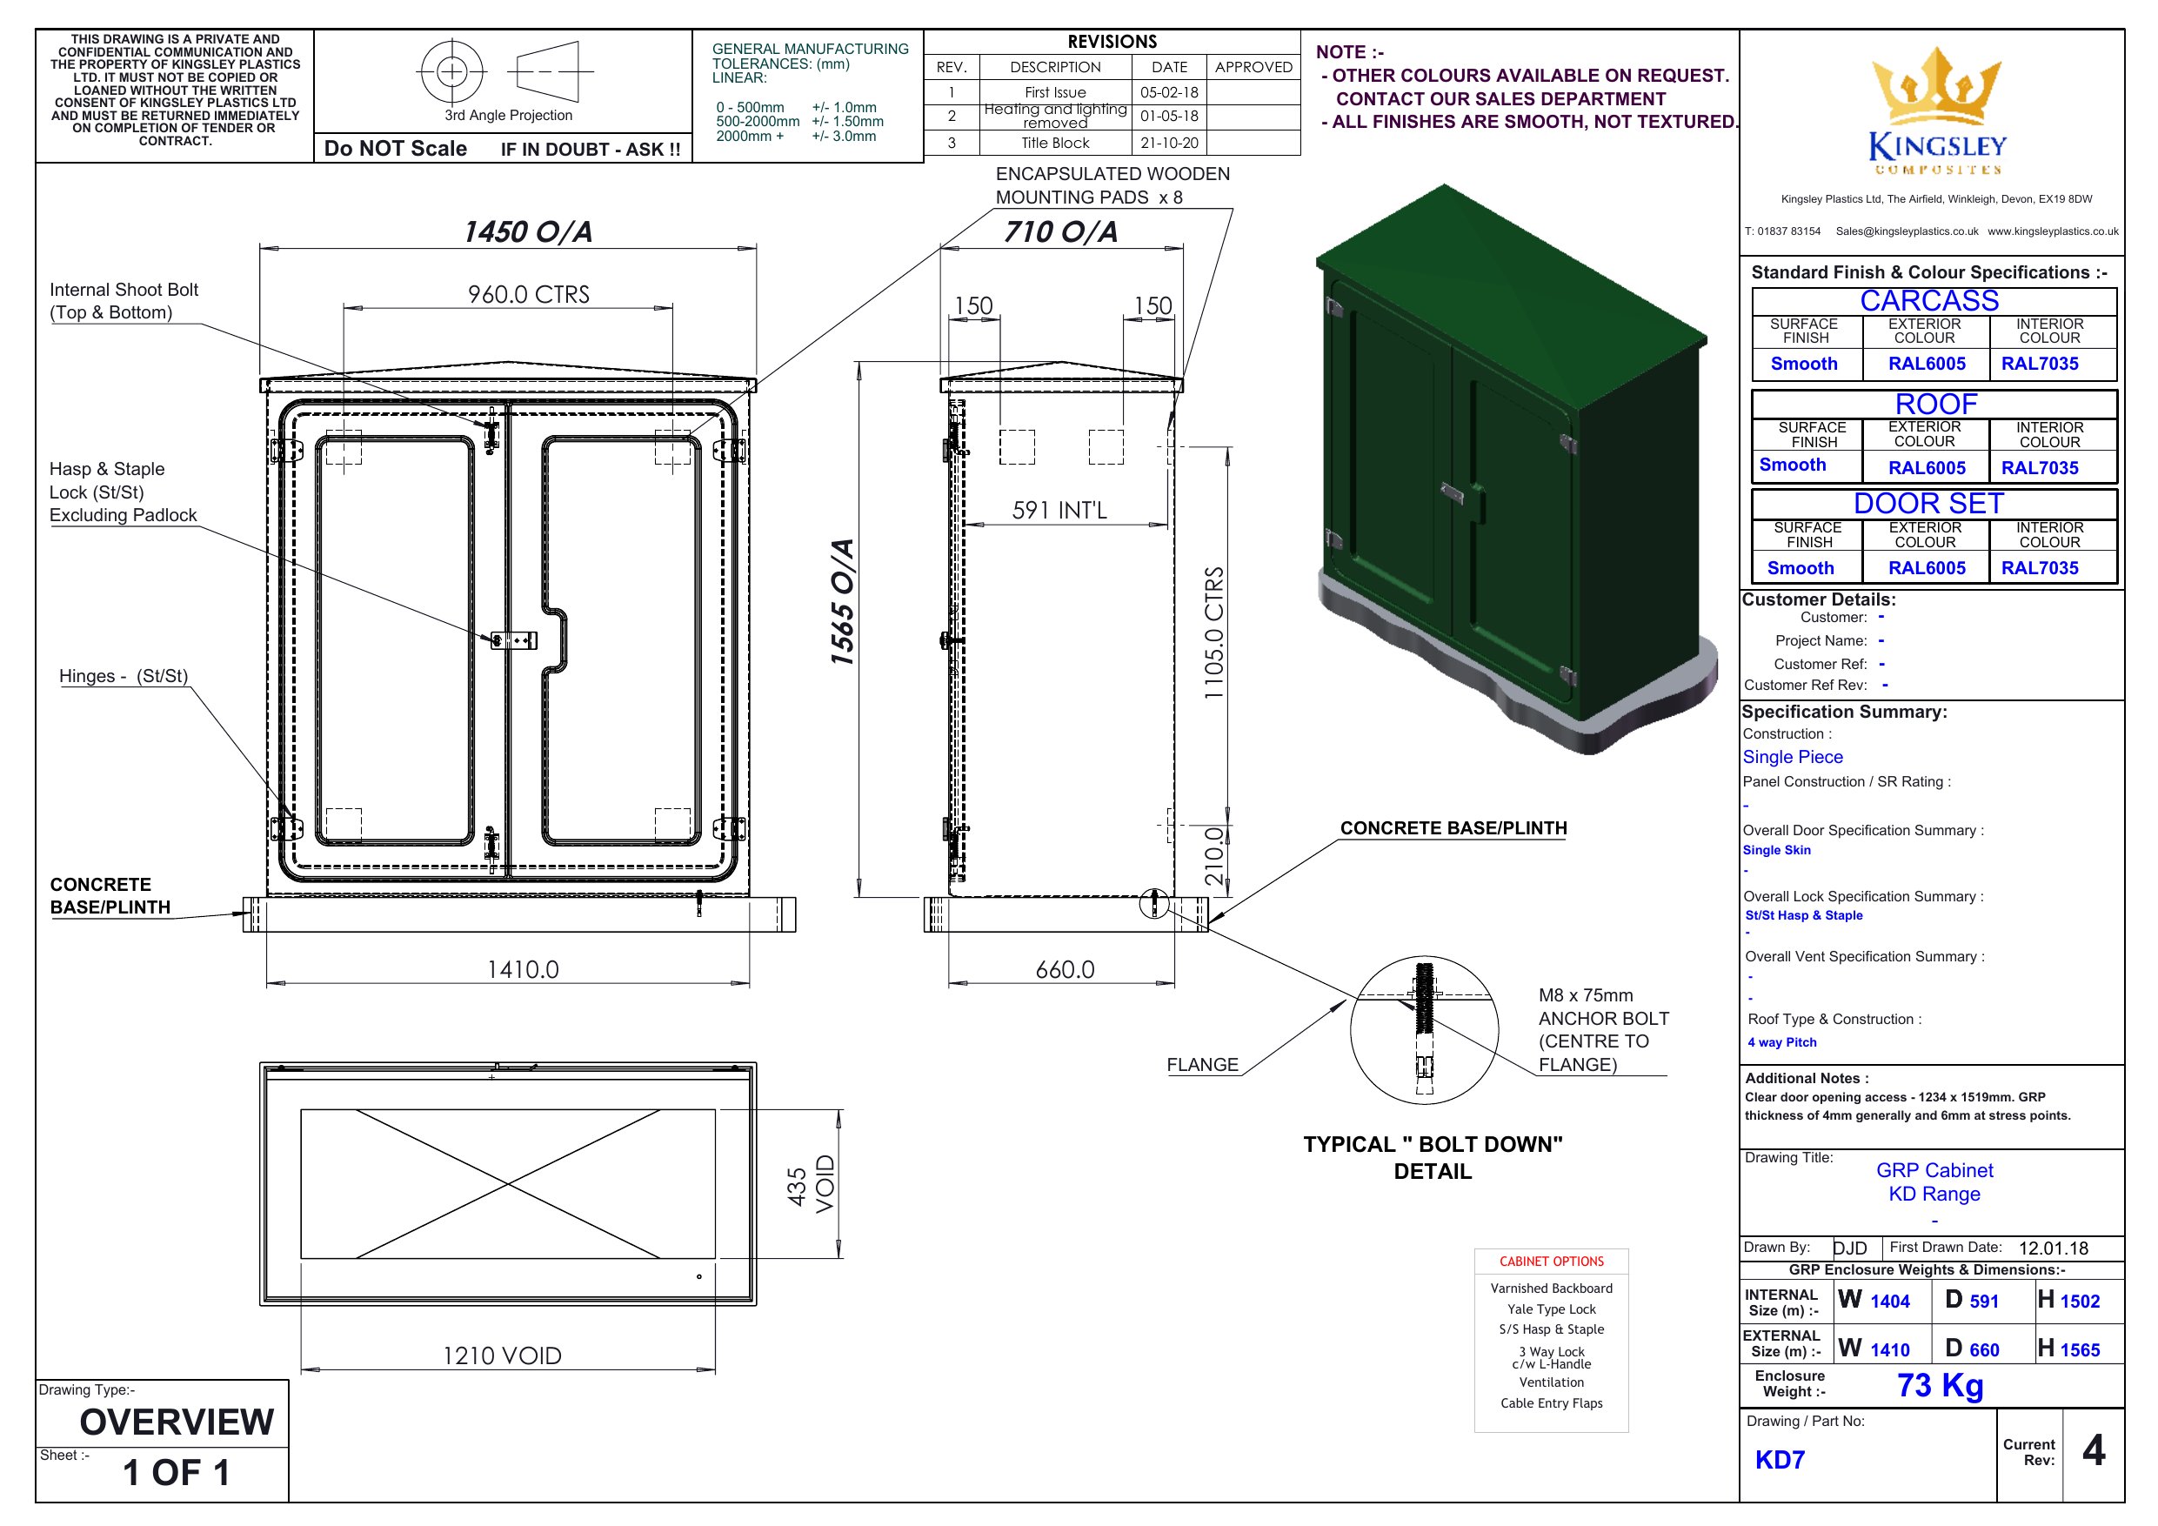Click the DOOR SET table heading
This screenshot has width=2158, height=1526.
click(1928, 504)
